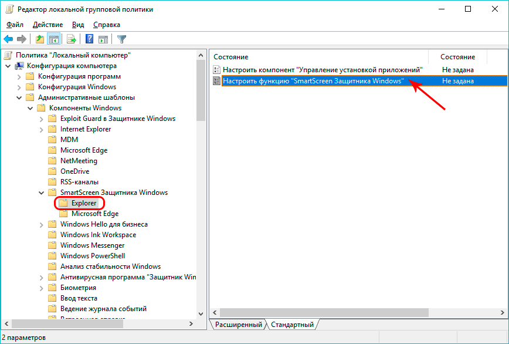Collapse SmartScreen Защитника Windows node
This screenshot has width=509, height=344.
coord(41,193)
